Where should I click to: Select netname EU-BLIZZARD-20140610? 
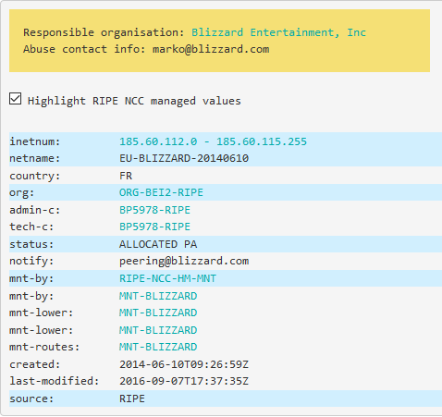[x=184, y=158]
